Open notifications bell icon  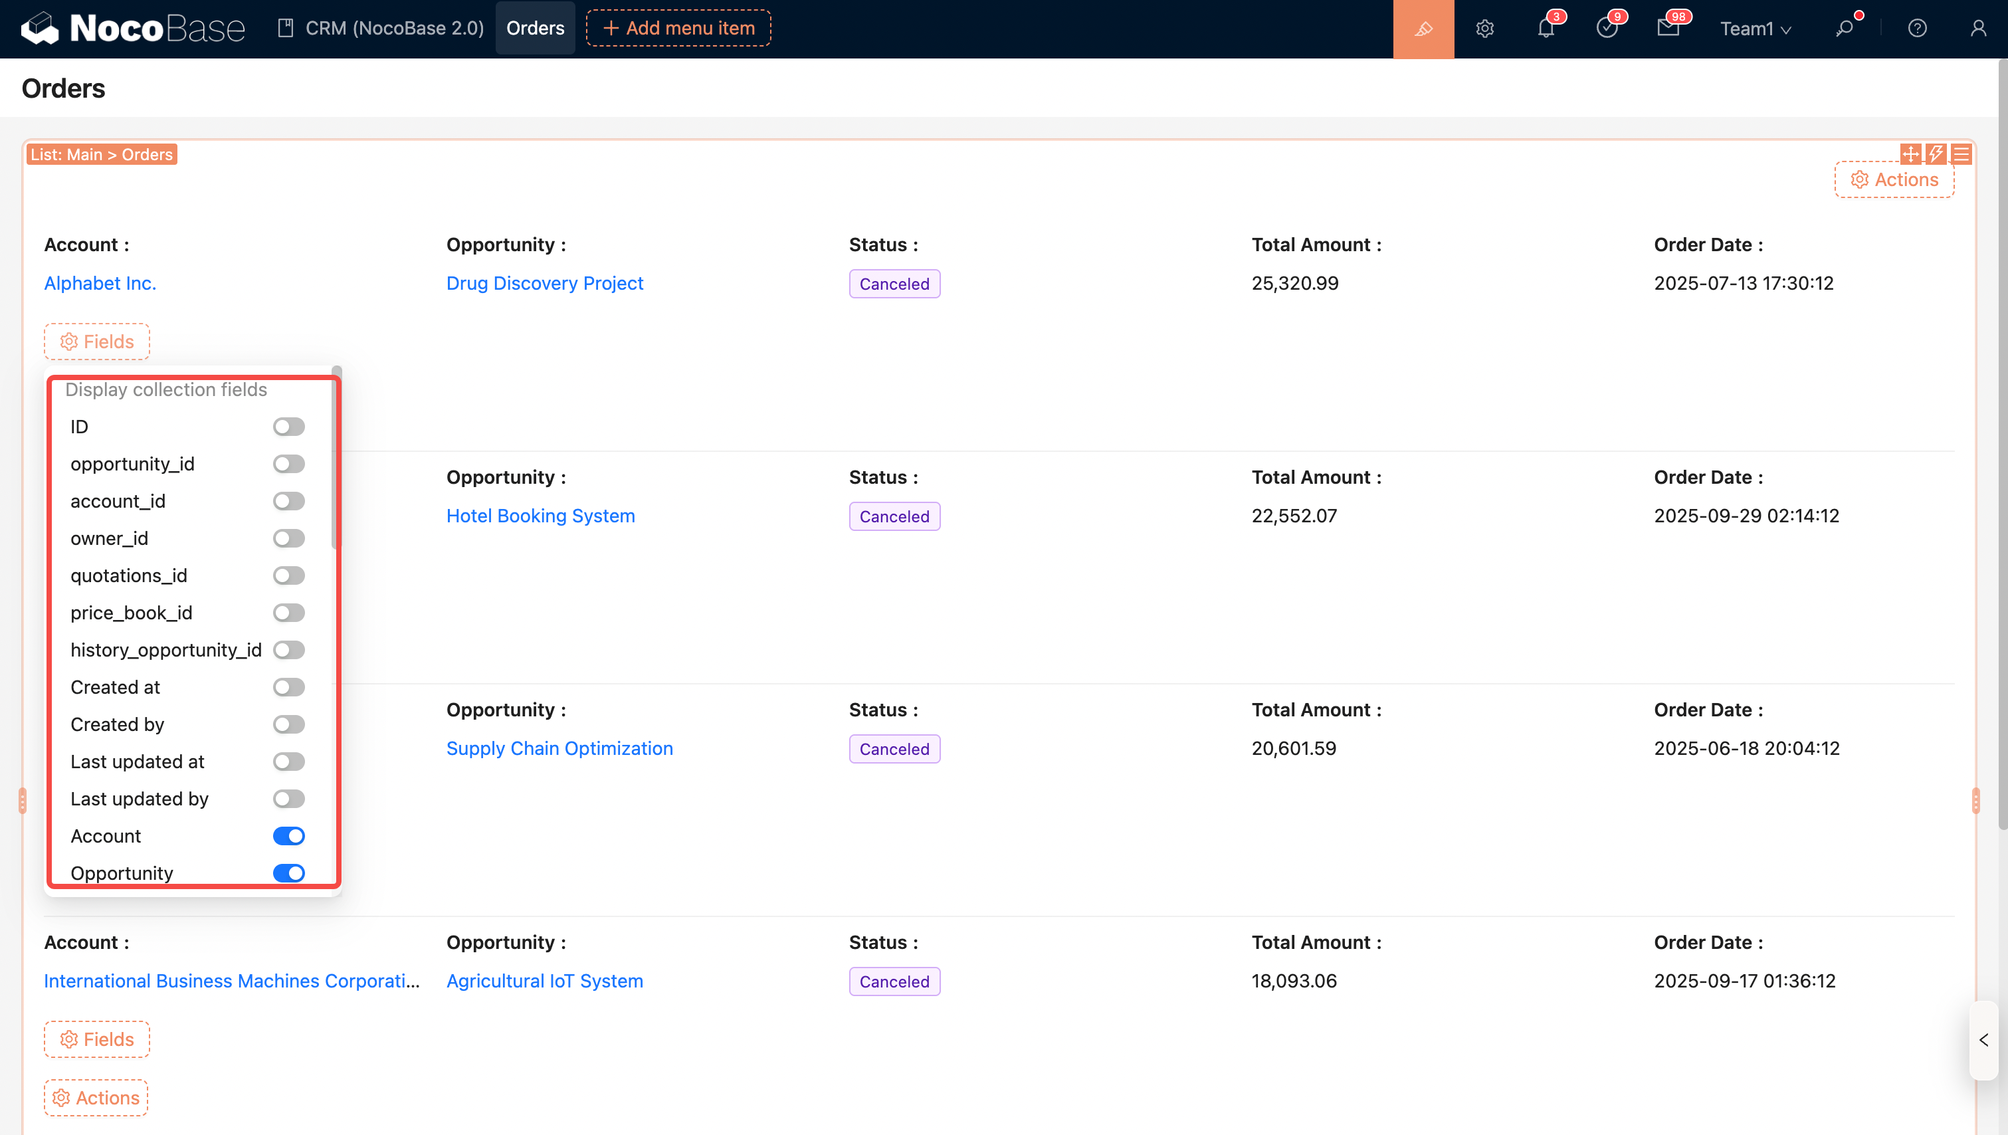click(x=1546, y=29)
